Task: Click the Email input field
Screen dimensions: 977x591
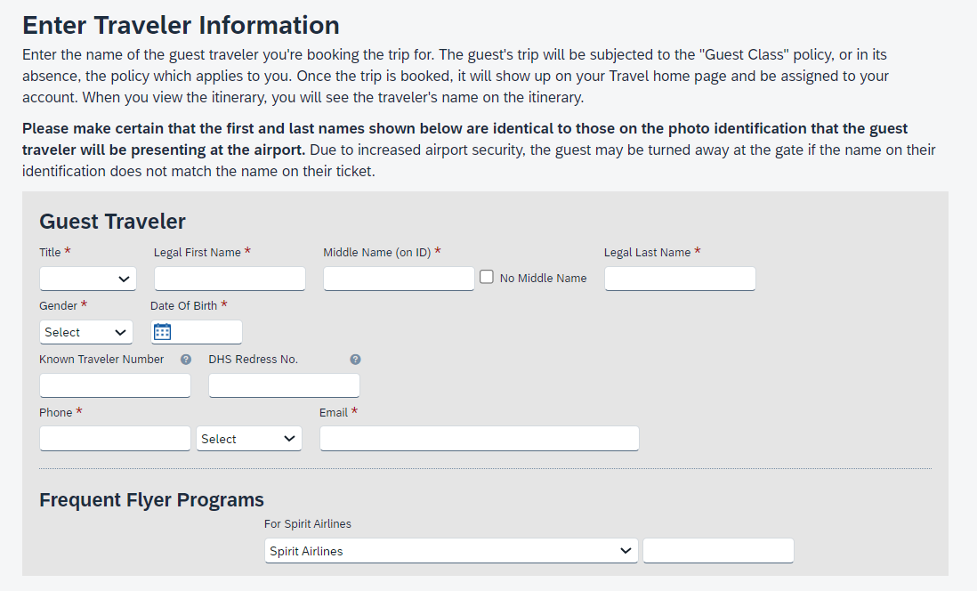Action: (x=479, y=439)
